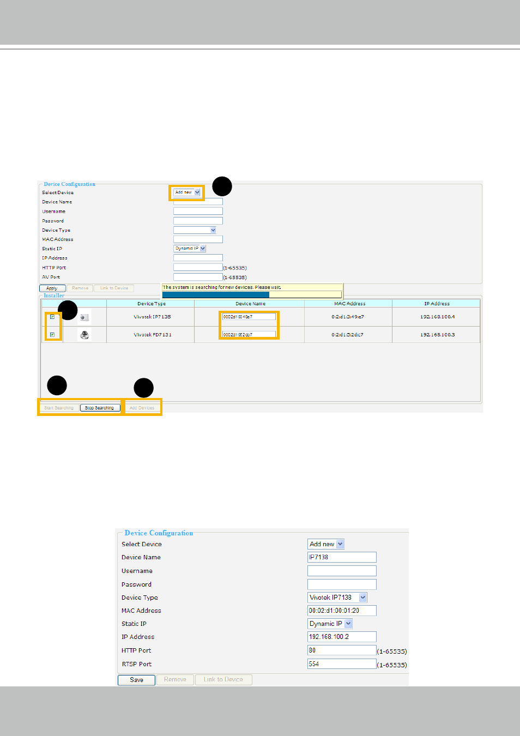Click the Remove button next to Apply
The image size is (520, 736).
[x=80, y=288]
